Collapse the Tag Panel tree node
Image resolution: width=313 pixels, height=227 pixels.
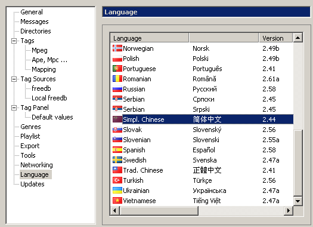14,108
